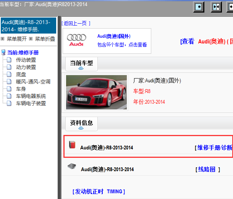
Task: Open the 车身 page icon in tree
Action: click(x=9, y=89)
